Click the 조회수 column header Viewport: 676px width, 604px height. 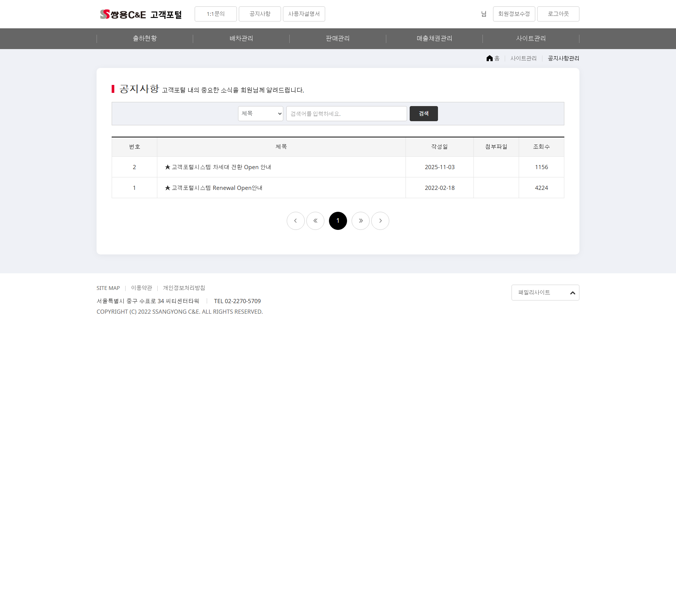(x=542, y=147)
